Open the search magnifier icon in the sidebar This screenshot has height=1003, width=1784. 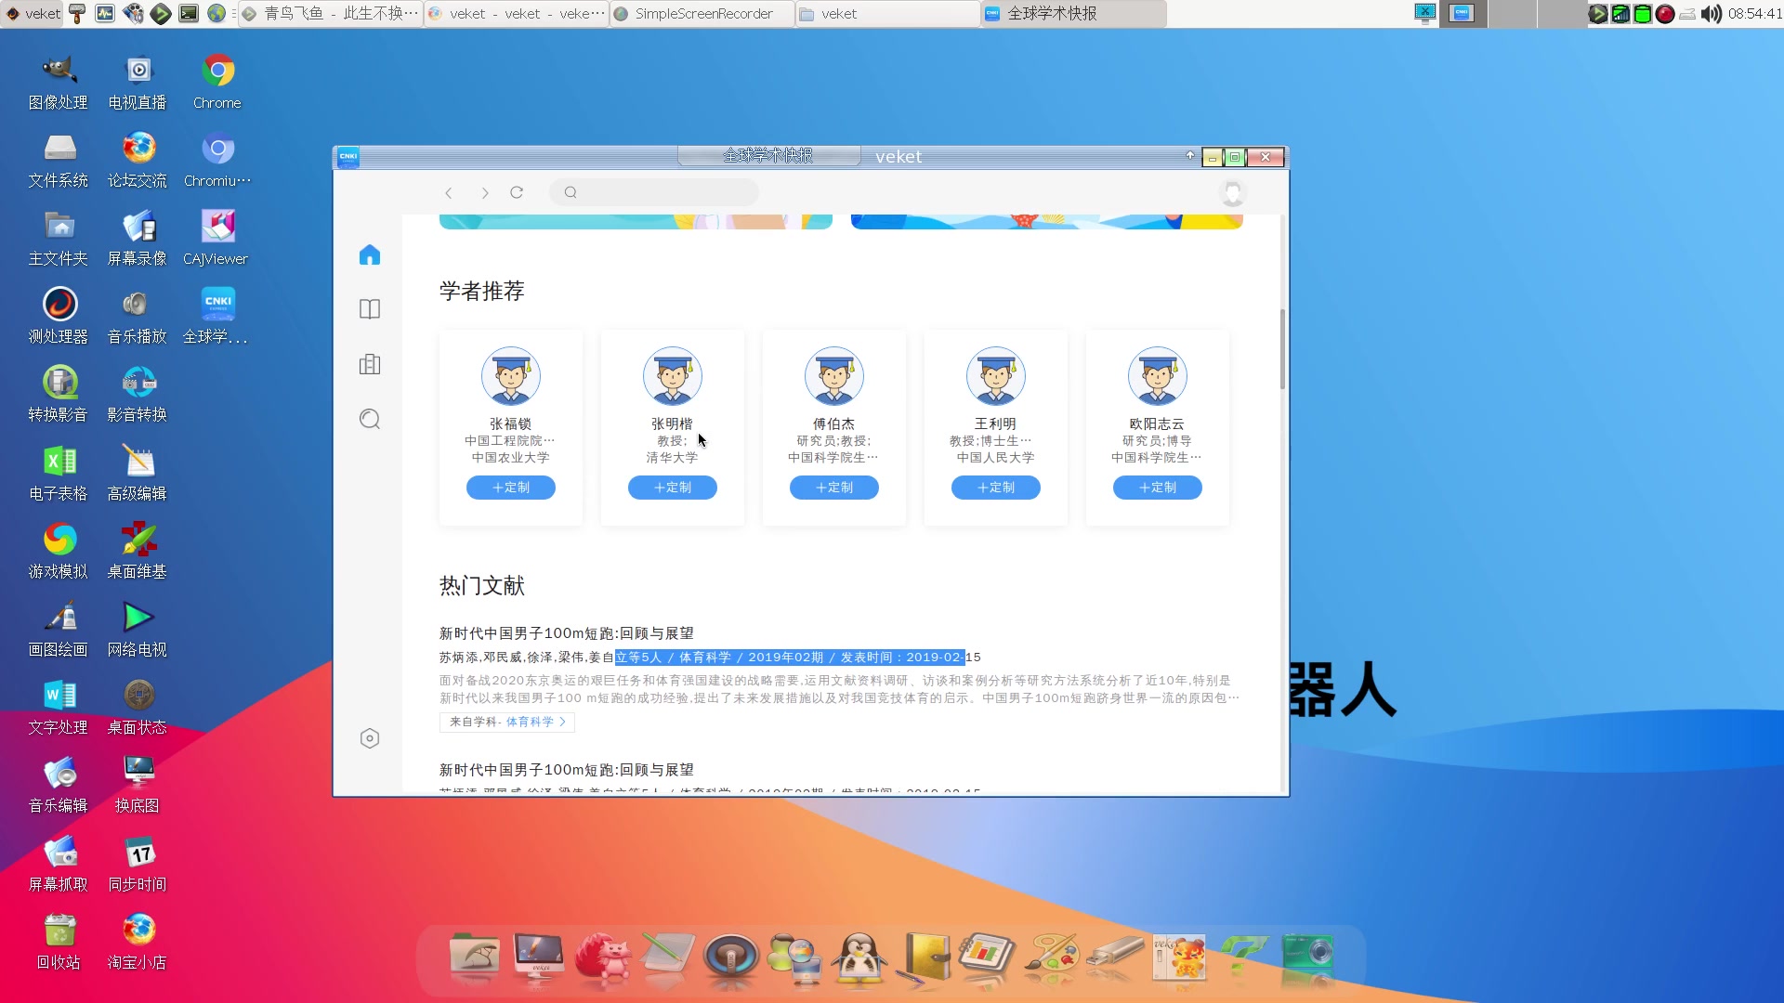click(x=369, y=419)
